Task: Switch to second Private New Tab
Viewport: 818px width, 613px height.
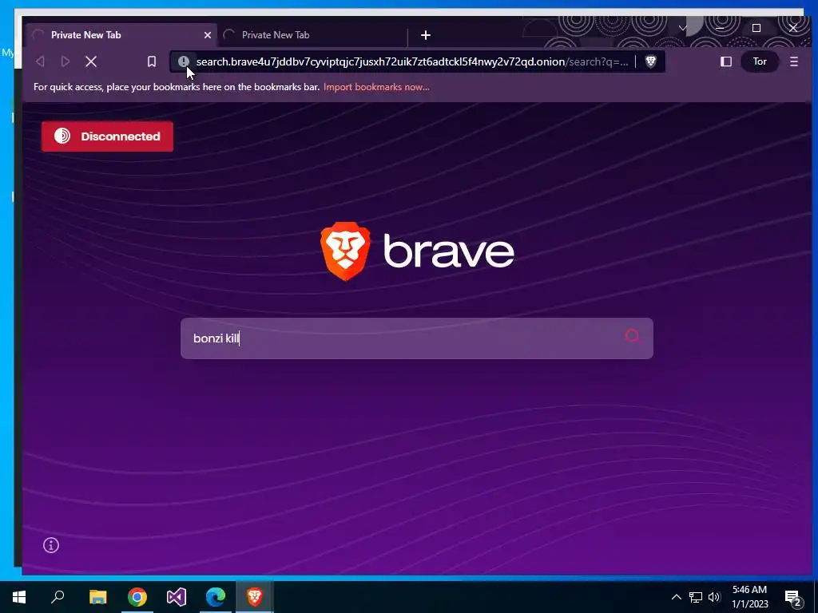Action: click(x=313, y=35)
